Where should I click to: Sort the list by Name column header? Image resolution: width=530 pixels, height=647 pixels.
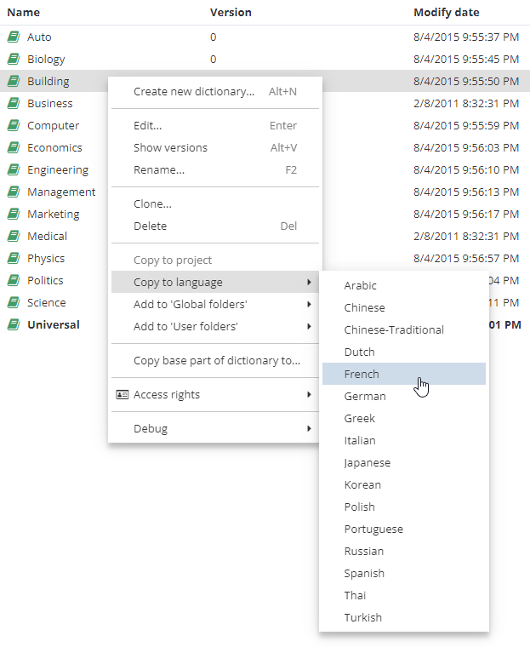pyautogui.click(x=24, y=13)
